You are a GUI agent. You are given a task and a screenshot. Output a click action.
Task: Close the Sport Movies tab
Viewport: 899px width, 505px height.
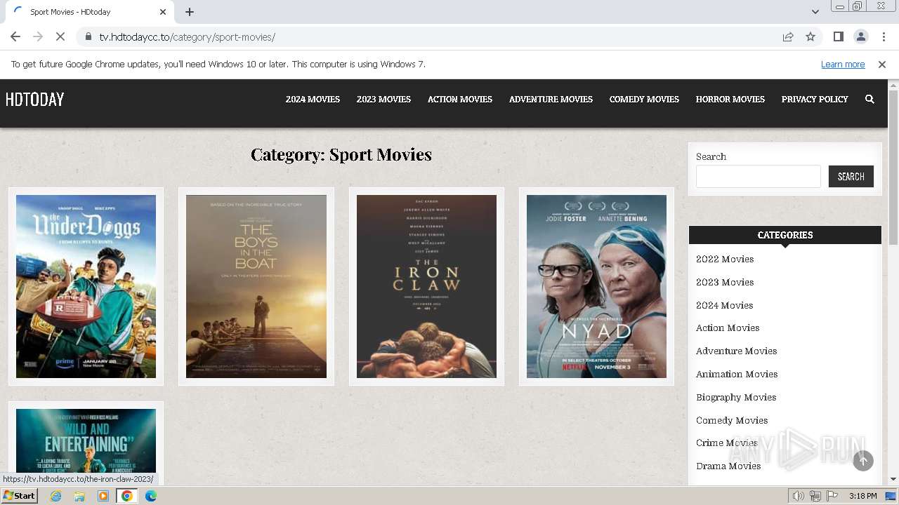(x=163, y=12)
